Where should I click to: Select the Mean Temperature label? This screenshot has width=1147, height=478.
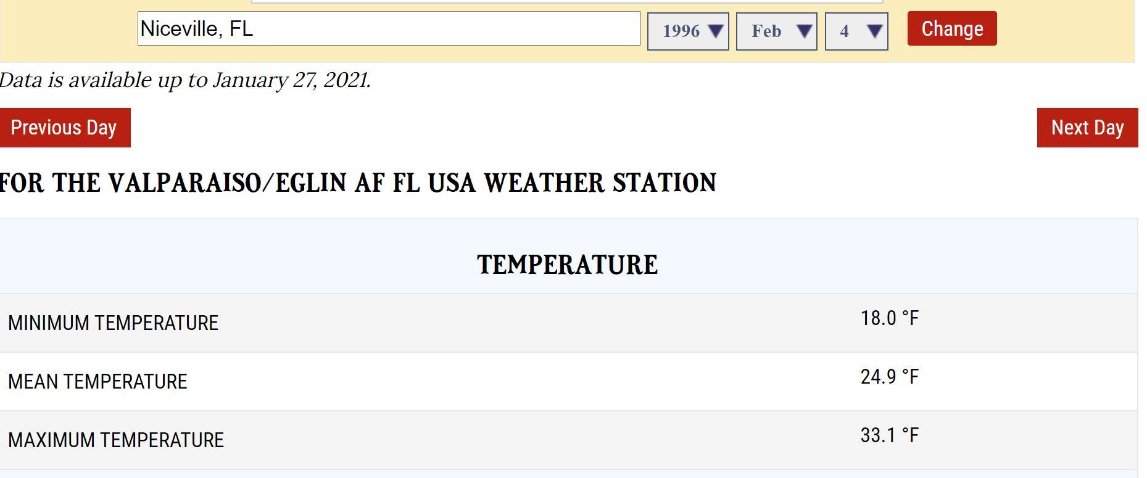coord(97,382)
